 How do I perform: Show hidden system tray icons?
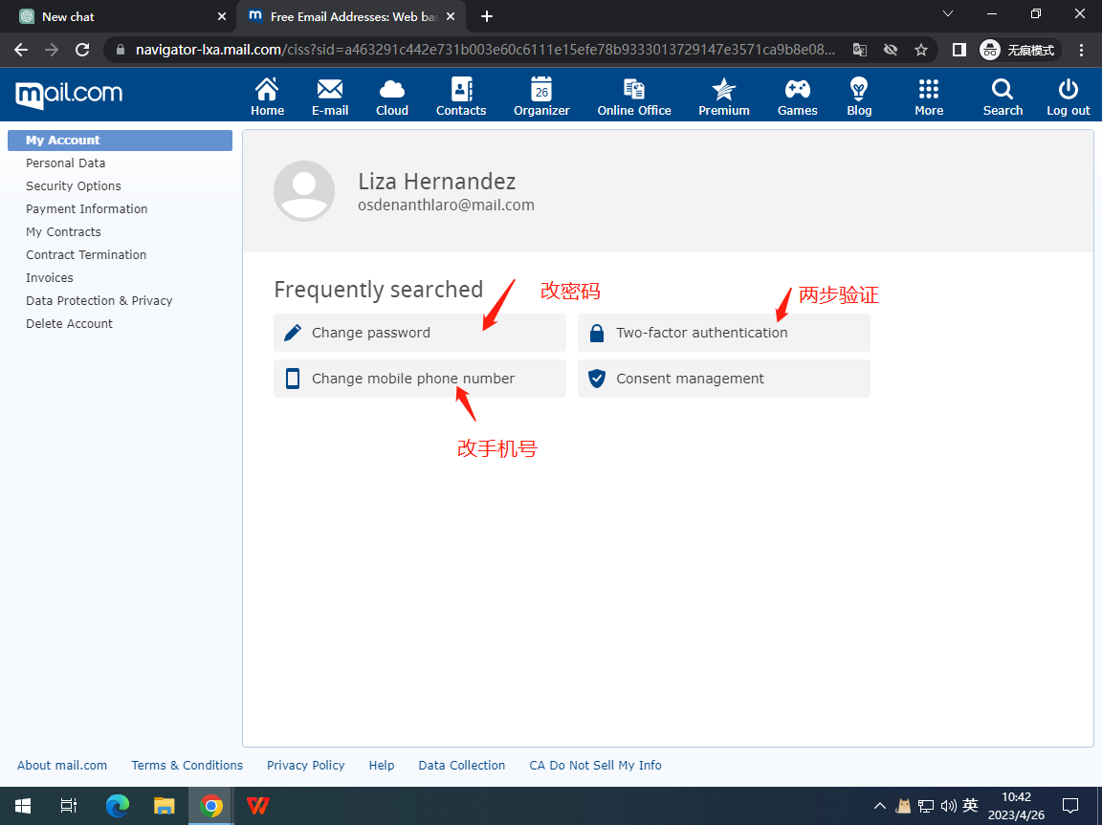880,806
